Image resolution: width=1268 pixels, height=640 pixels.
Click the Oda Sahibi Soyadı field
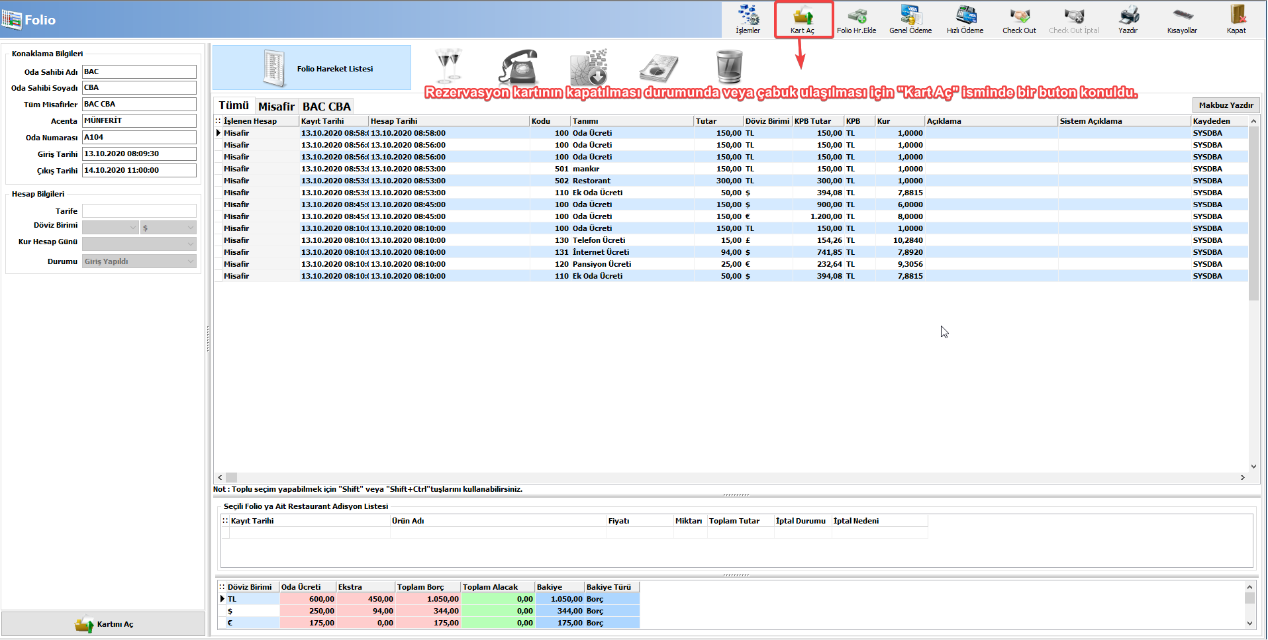click(x=139, y=87)
